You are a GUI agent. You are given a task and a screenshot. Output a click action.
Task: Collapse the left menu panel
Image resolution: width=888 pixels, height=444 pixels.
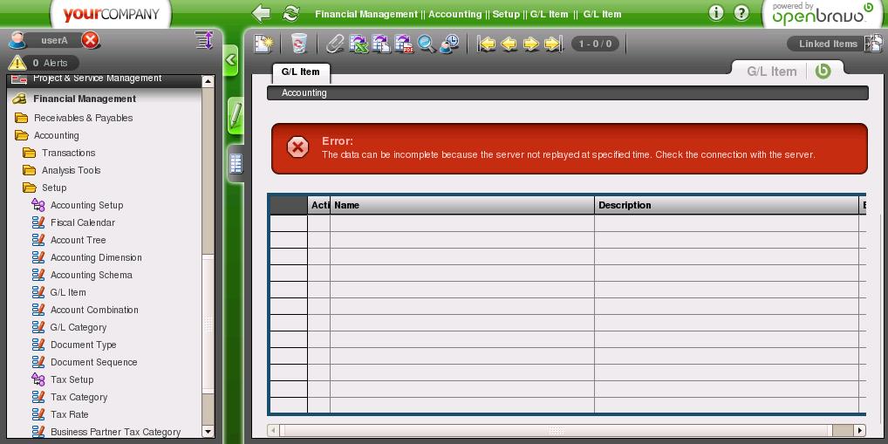[x=230, y=60]
